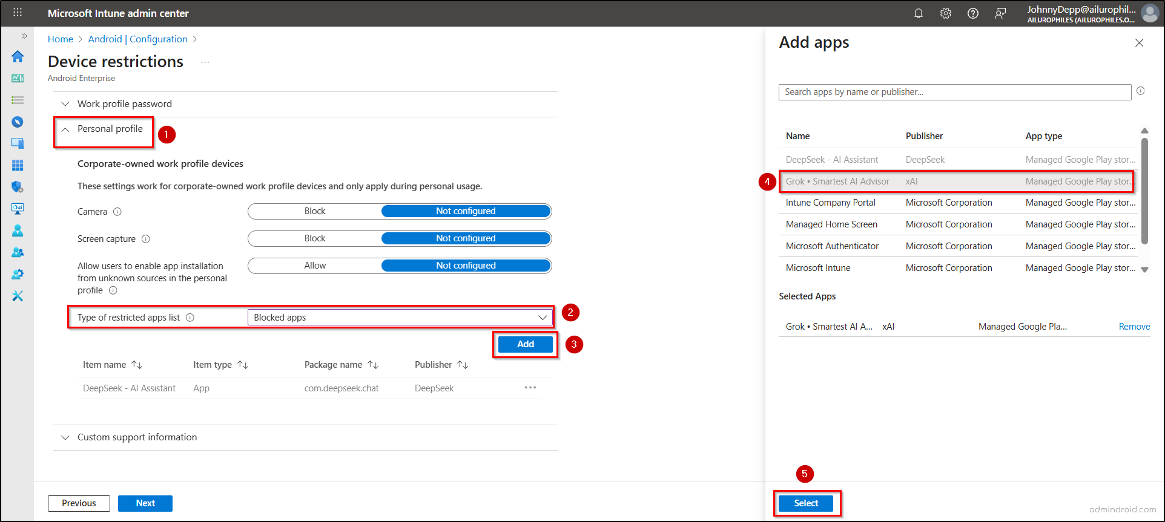Click the apps list scrollbar
Image resolution: width=1165 pixels, height=522 pixels.
click(x=1144, y=191)
